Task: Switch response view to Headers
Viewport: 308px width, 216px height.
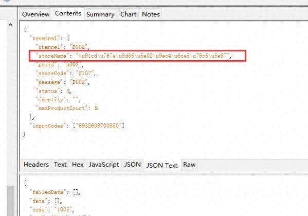Action: tap(36, 165)
